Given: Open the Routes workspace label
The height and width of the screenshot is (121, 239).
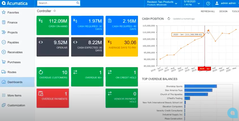Looking at the screenshot, I should pos(12,72).
